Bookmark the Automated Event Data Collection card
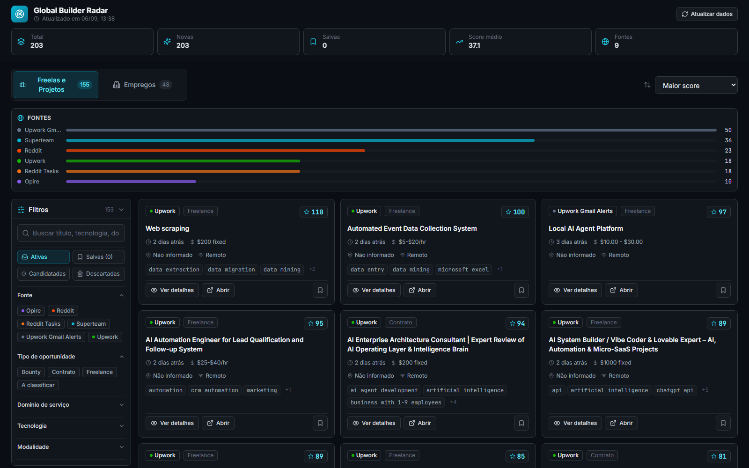This screenshot has height=468, width=749. click(521, 290)
